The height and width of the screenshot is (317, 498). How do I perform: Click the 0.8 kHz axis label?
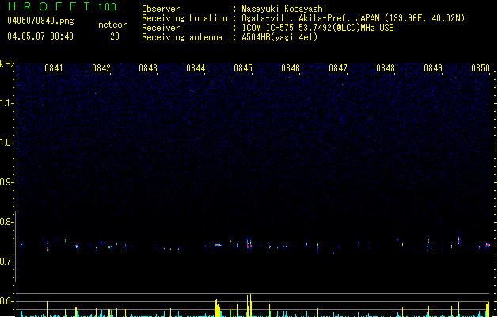(x=7, y=222)
